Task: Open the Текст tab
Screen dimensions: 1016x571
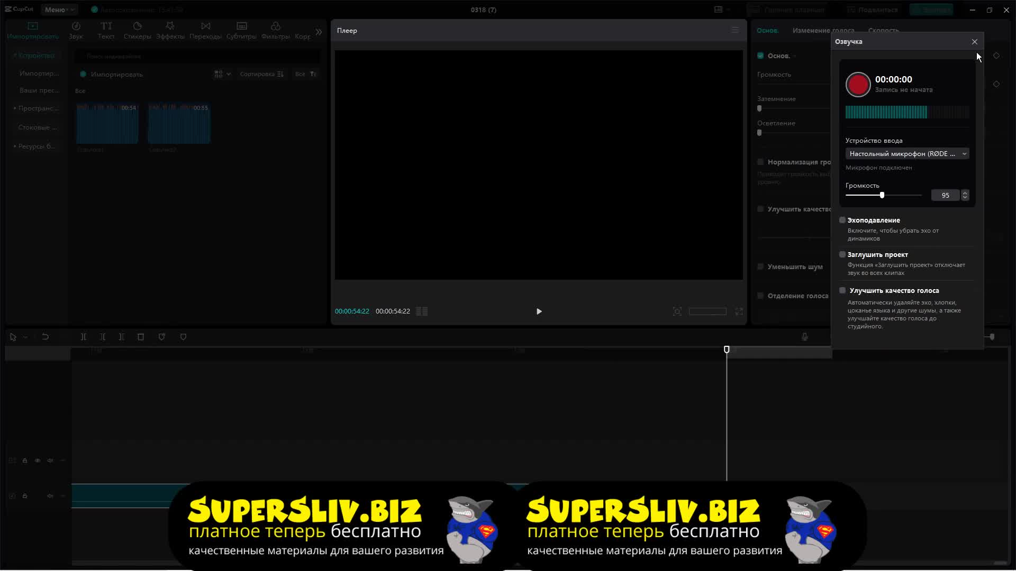Action: pyautogui.click(x=106, y=31)
